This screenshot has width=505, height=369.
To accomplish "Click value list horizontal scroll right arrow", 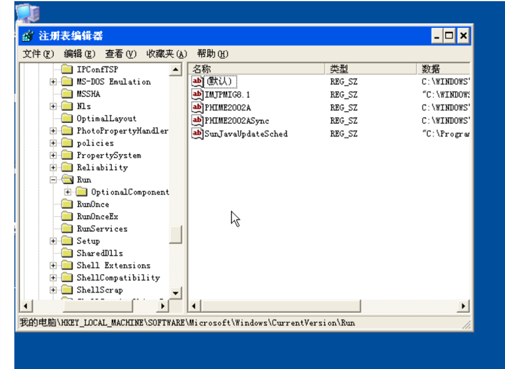I will coord(463,306).
